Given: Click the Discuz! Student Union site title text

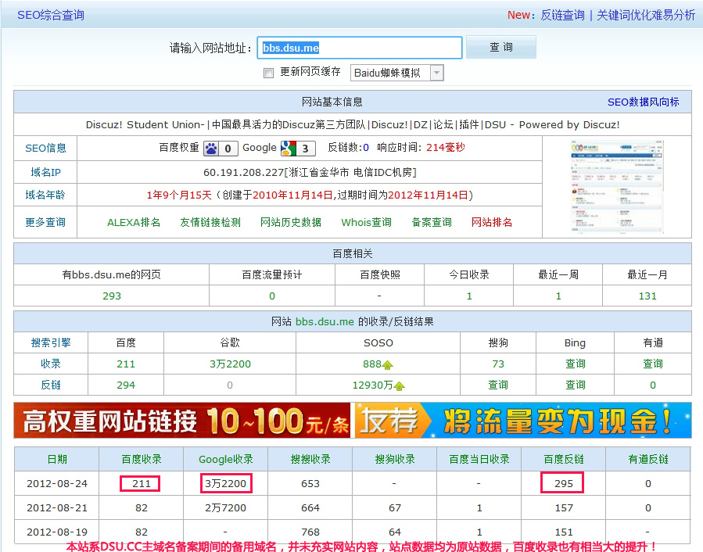Looking at the screenshot, I should 353,124.
